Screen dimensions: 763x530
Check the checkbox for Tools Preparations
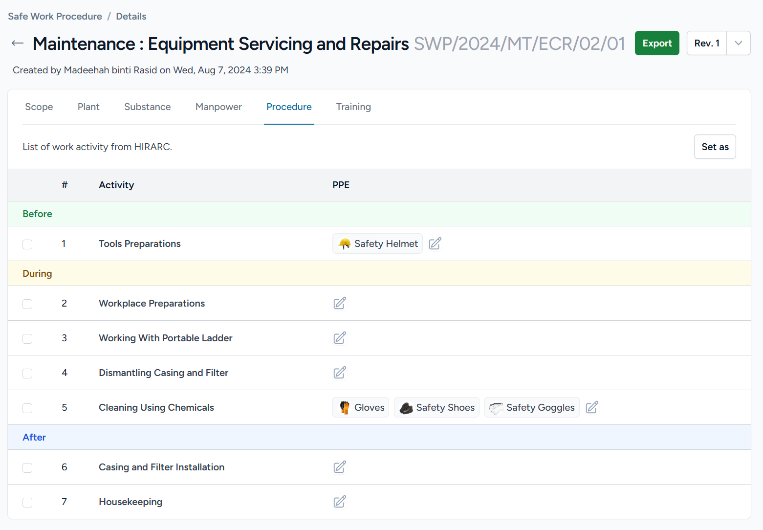click(x=27, y=244)
